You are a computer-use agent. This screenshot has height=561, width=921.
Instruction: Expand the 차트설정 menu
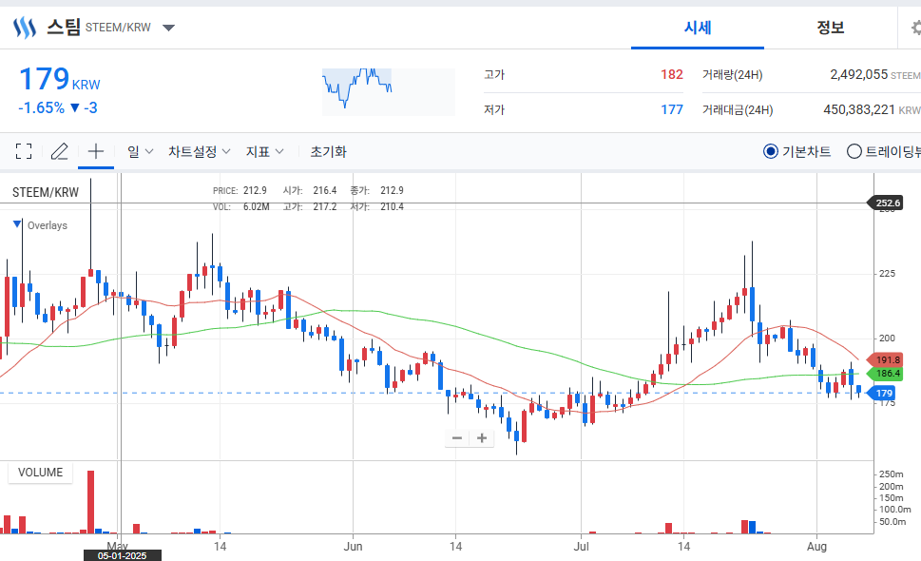[x=199, y=151]
